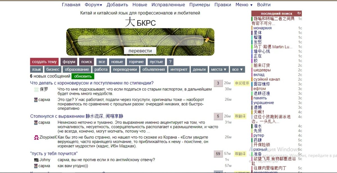Open the Исправленные section
337x173 pixels.
click(x=168, y=4)
